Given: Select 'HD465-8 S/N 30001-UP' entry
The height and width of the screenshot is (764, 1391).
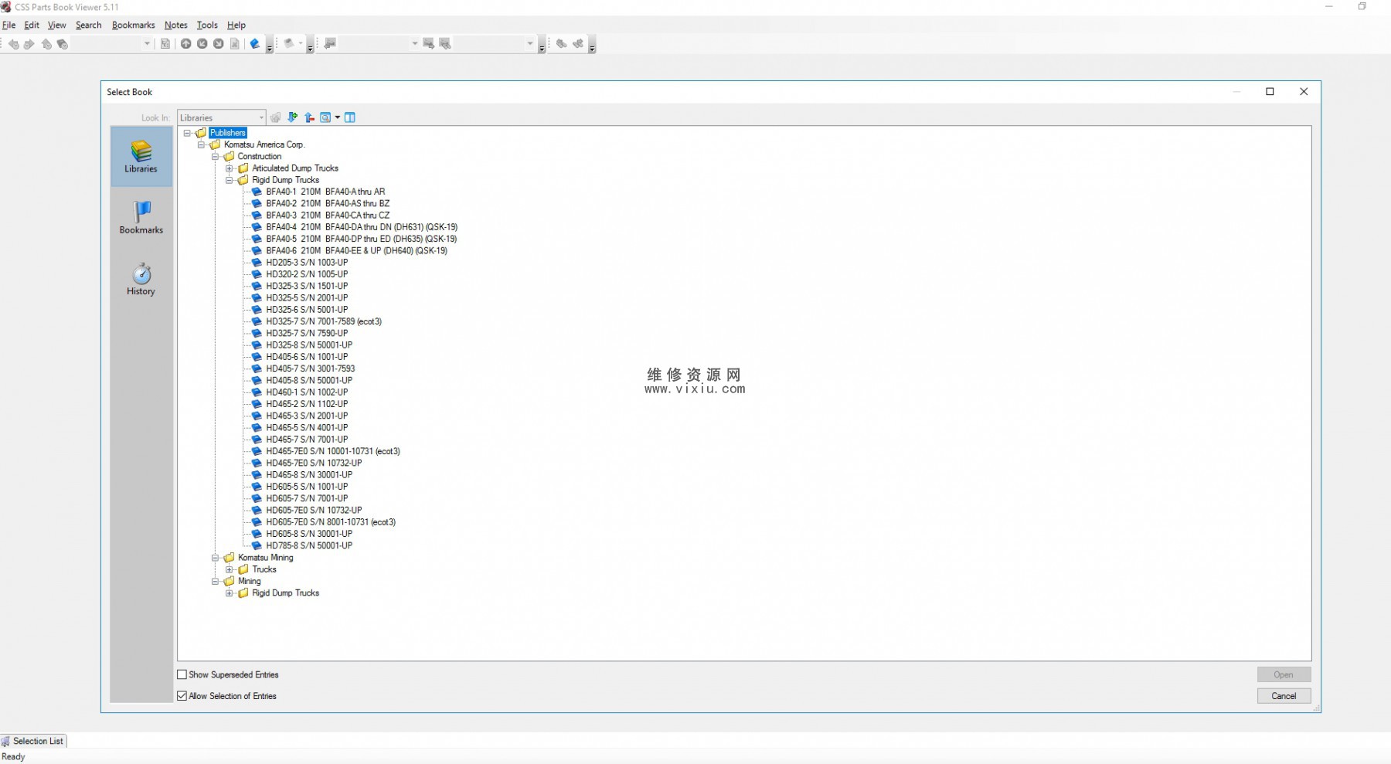Looking at the screenshot, I should point(309,475).
